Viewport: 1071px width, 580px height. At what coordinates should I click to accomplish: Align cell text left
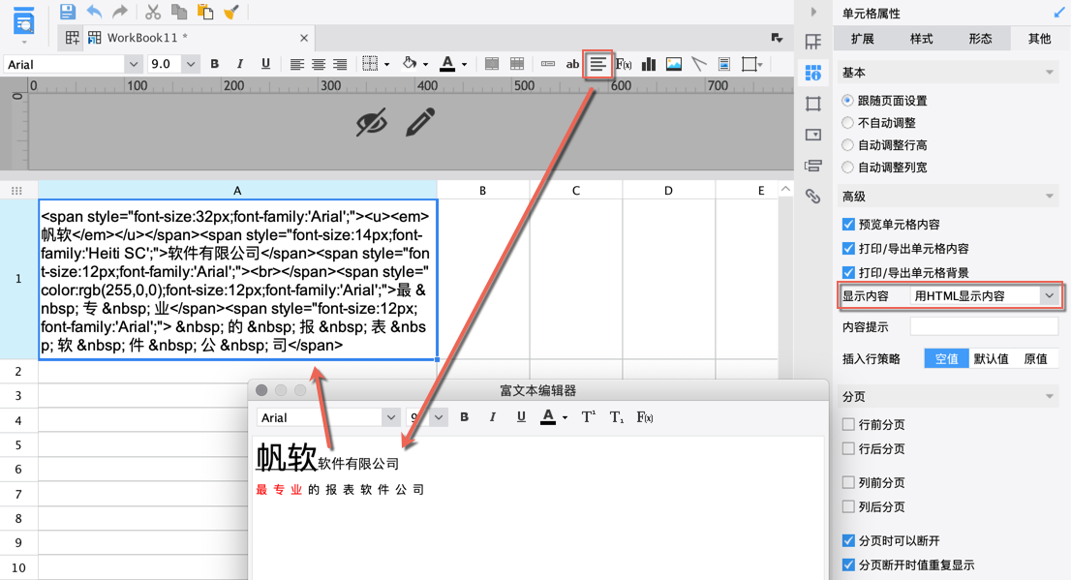point(296,64)
